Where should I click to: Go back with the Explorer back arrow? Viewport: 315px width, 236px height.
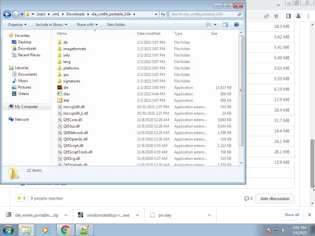click(7, 14)
